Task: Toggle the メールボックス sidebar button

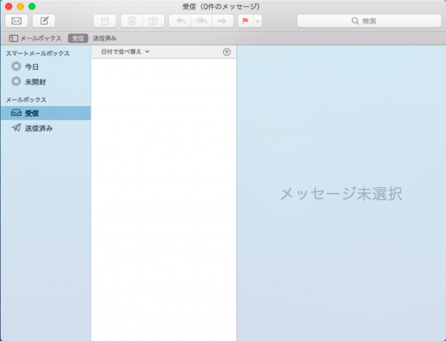Action: click(x=35, y=38)
